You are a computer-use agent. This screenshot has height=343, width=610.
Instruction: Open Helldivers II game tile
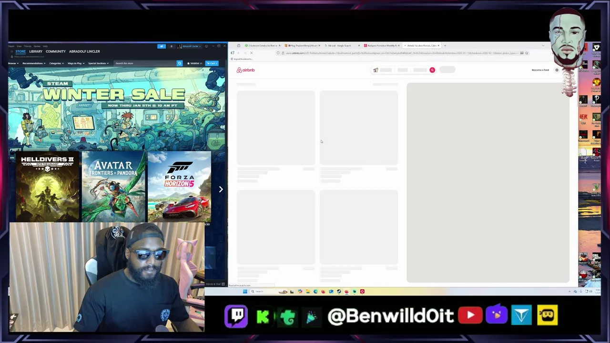click(x=47, y=187)
